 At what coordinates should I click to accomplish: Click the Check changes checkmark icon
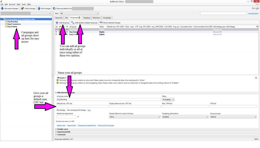22,8
